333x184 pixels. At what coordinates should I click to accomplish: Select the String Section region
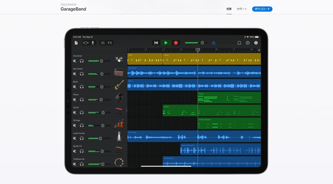coord(229,123)
